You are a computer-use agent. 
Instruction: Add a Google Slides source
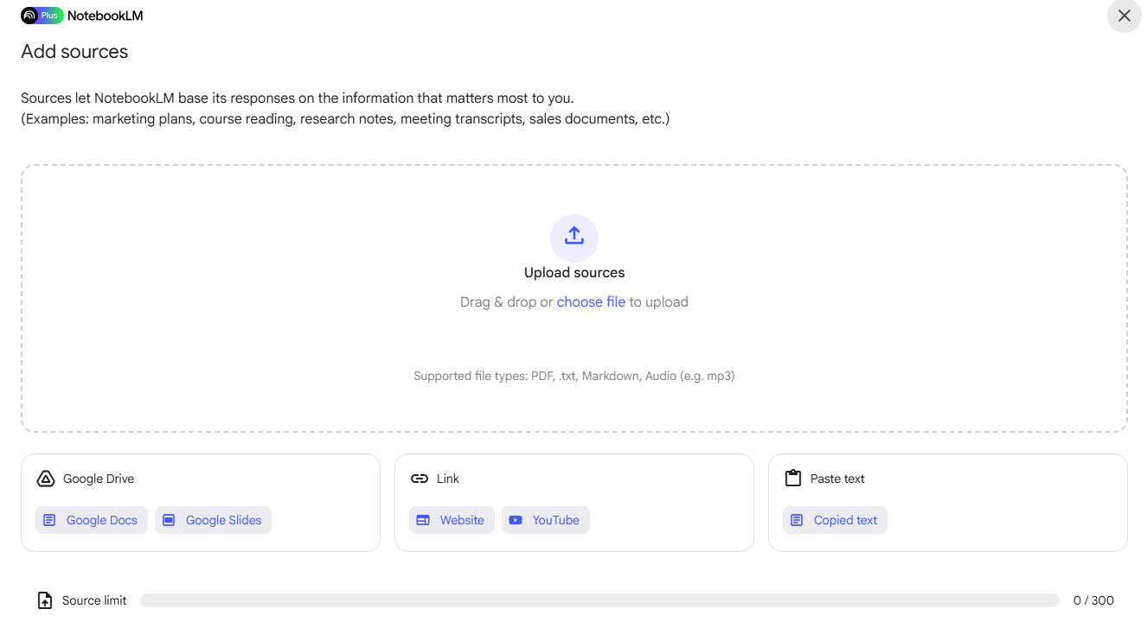(213, 520)
